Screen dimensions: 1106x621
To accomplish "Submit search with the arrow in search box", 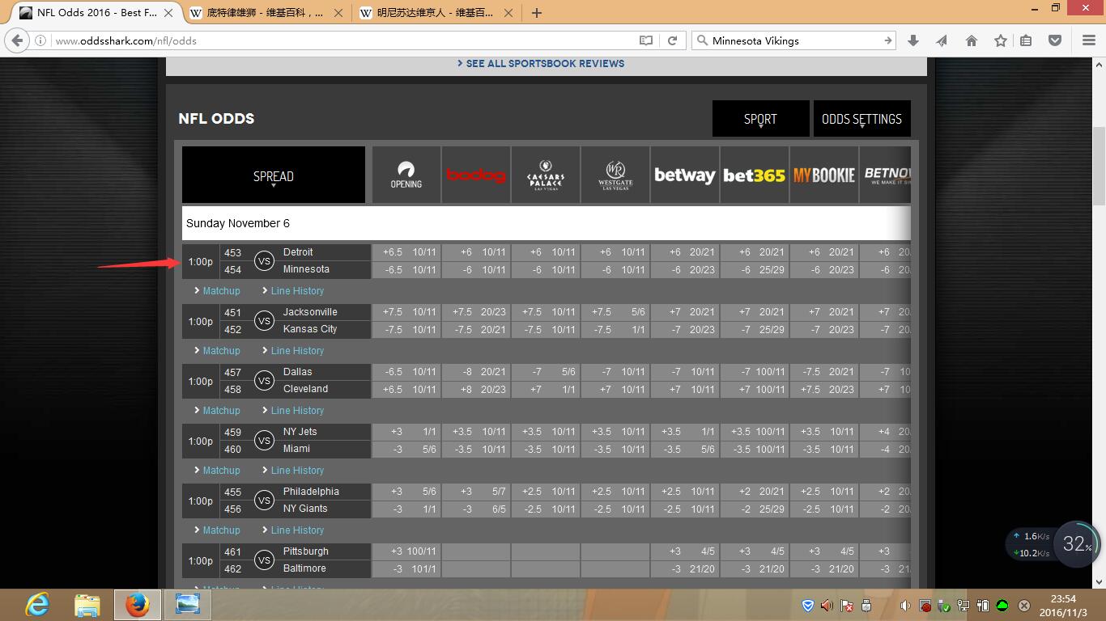I will point(887,40).
